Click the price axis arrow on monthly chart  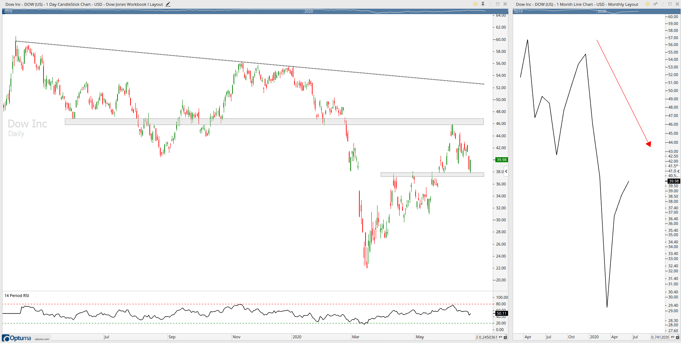pos(678,171)
